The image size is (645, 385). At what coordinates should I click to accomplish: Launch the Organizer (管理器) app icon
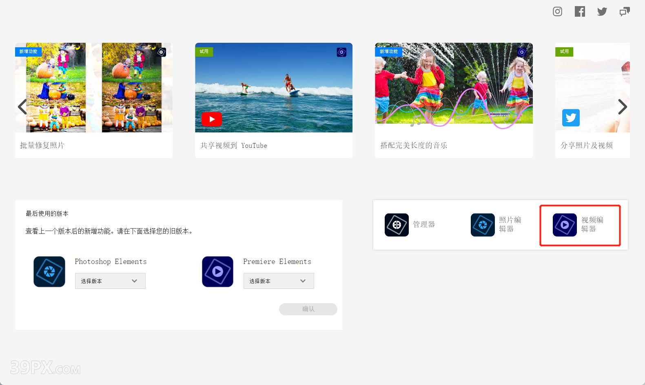click(x=397, y=225)
